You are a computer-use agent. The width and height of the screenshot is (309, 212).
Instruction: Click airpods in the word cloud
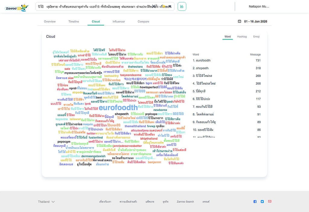[x=78, y=92]
